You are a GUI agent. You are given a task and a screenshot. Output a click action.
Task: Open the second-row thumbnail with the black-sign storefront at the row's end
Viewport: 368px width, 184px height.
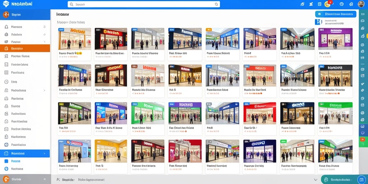click(335, 75)
